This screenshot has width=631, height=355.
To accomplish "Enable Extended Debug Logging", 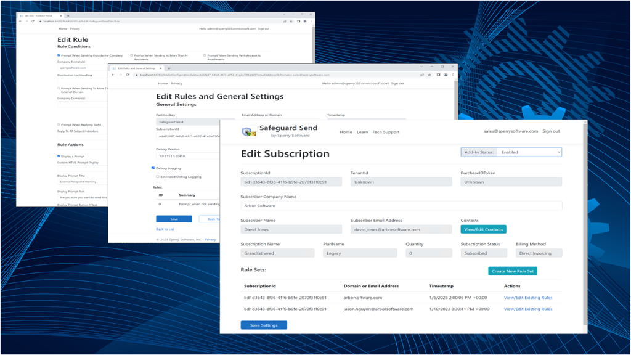I will 157,177.
